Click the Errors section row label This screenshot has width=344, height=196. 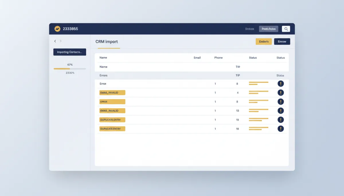click(x=103, y=76)
